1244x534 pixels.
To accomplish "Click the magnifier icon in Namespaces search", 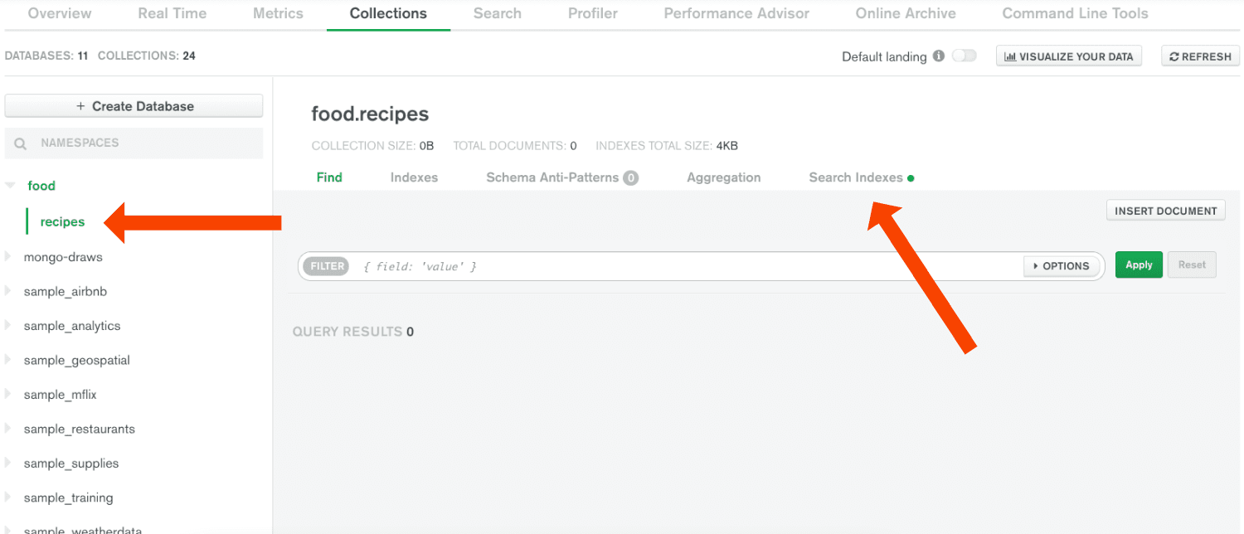I will coord(21,143).
